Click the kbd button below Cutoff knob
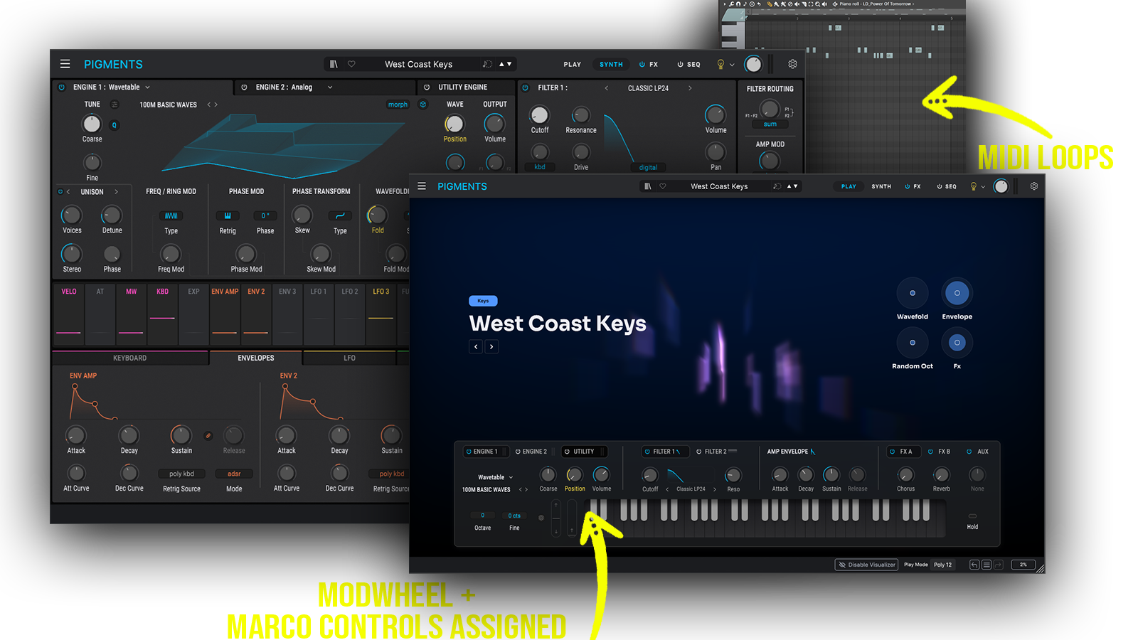Viewport: 1138px width, 640px height. tap(540, 167)
